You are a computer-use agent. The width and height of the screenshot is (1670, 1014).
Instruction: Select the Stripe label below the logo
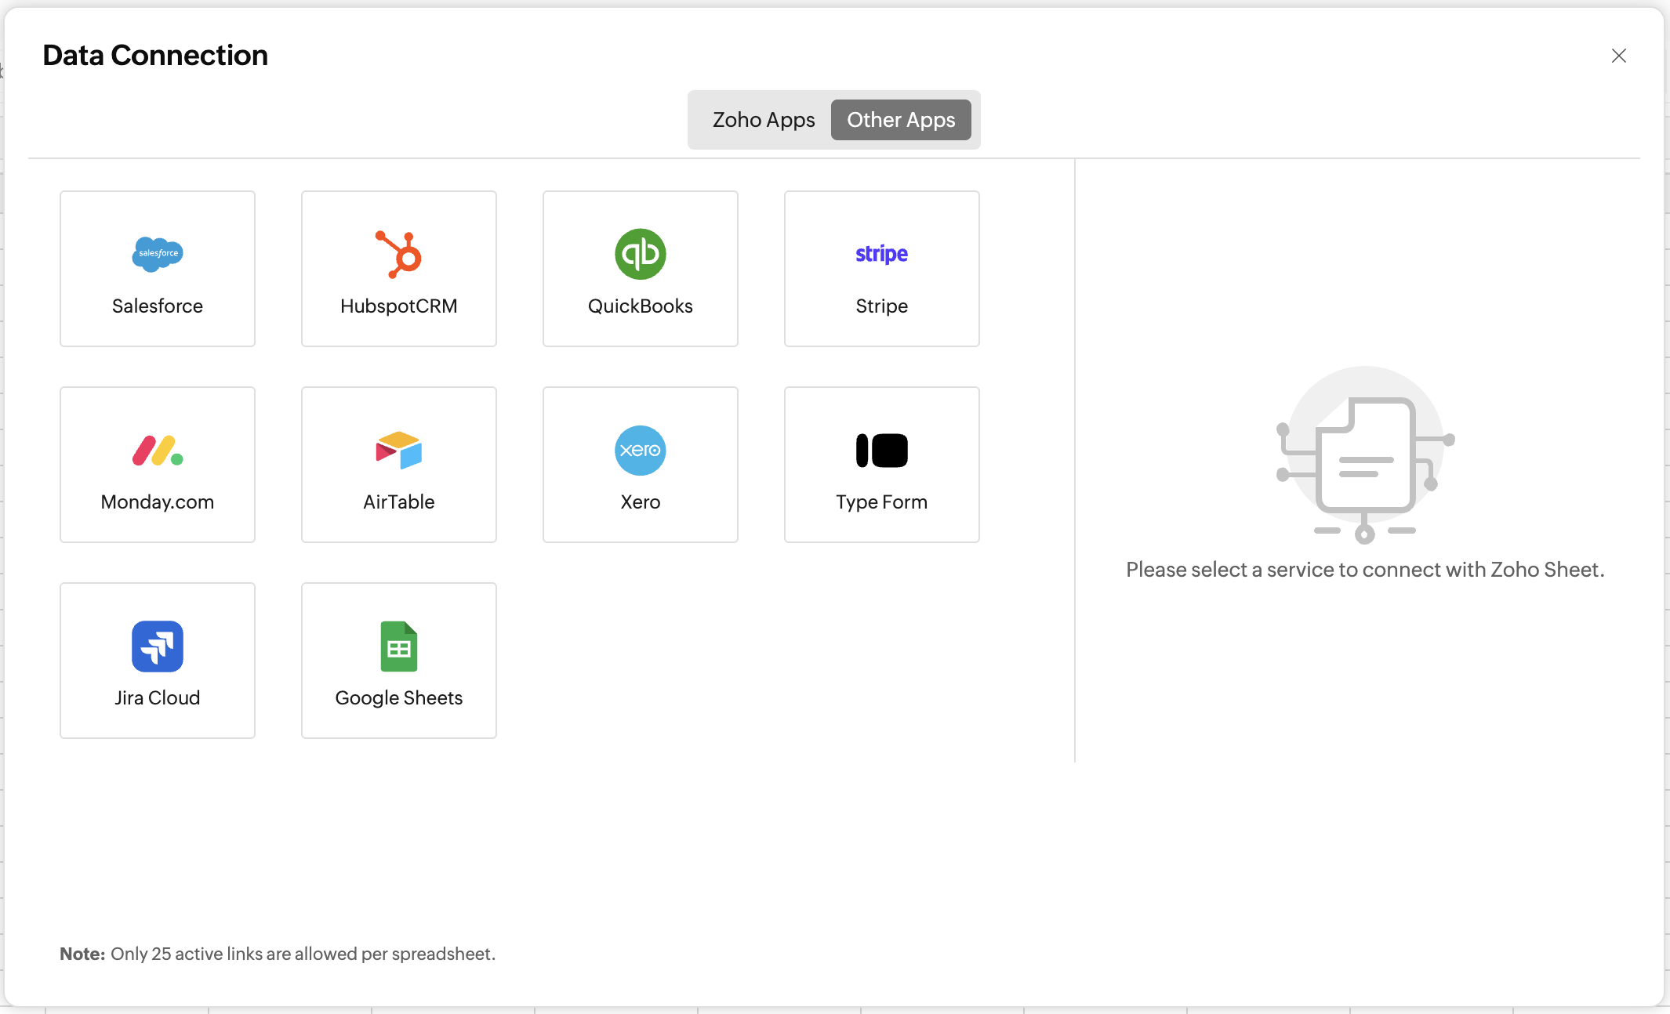pos(882,306)
